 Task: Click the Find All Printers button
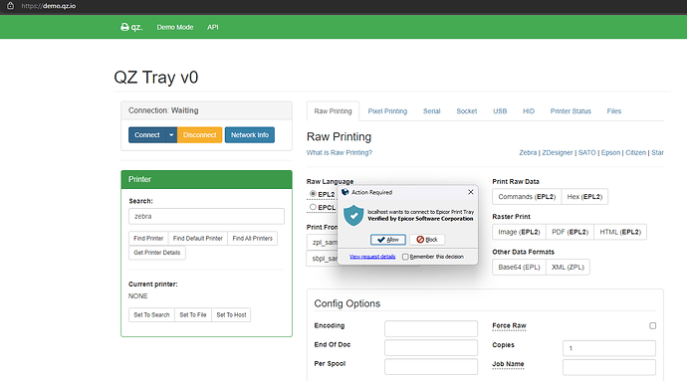(x=252, y=238)
